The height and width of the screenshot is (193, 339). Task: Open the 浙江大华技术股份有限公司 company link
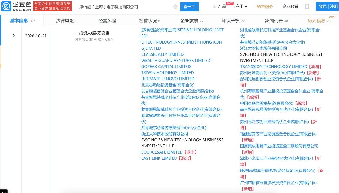click(x=164, y=134)
